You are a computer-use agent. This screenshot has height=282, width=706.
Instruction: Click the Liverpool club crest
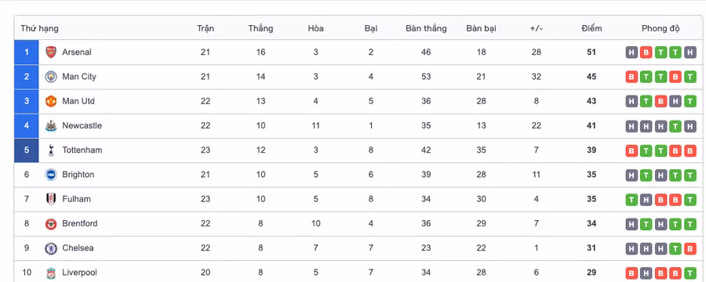51,273
